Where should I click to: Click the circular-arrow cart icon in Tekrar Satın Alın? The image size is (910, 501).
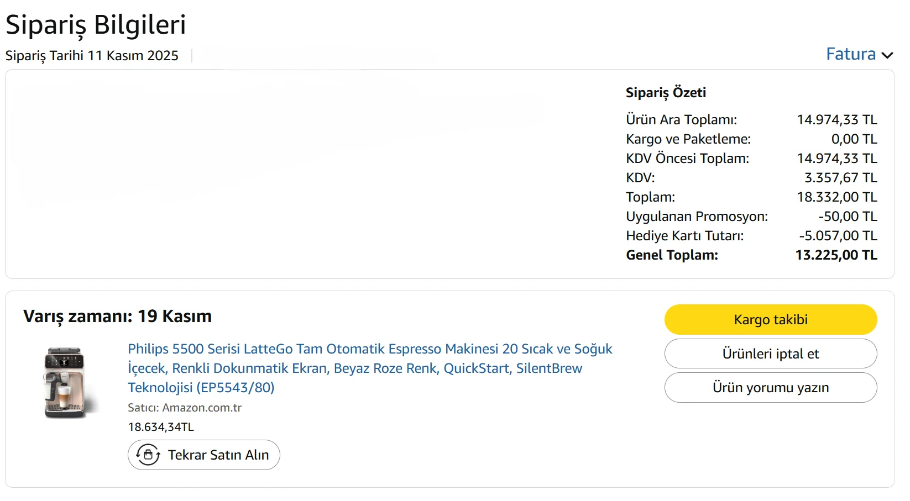148,455
